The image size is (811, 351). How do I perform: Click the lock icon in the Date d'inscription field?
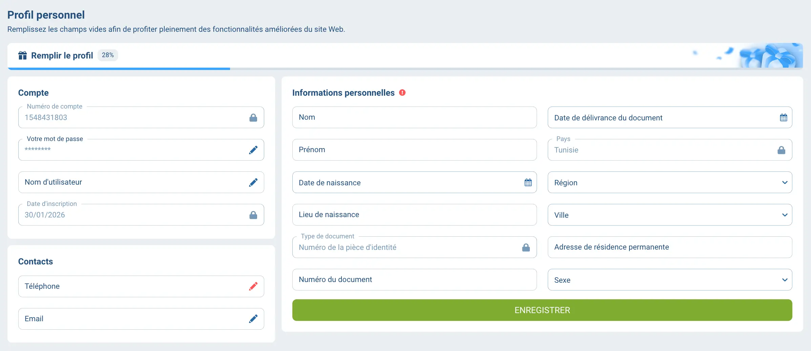[x=253, y=215]
